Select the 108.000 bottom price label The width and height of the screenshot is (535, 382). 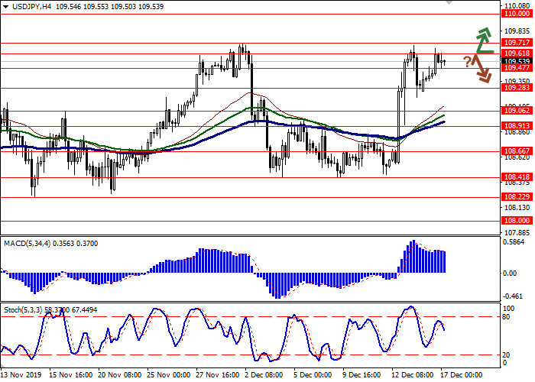click(517, 220)
